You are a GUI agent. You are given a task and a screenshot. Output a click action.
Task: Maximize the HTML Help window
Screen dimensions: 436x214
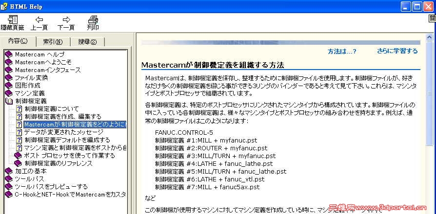(x=417, y=6)
